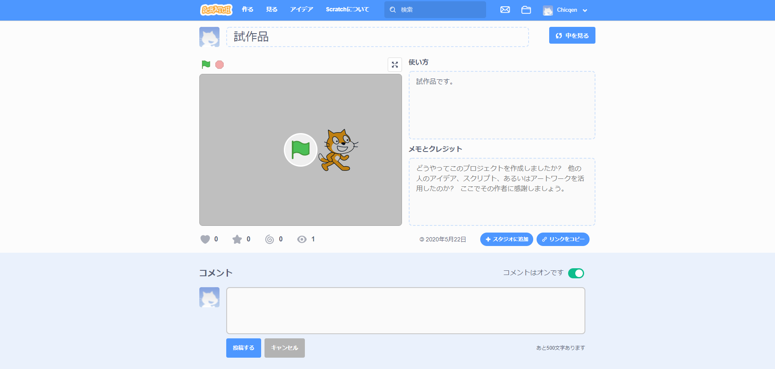The image size is (775, 369).
Task: Click the Scratch cat sprite on stage
Action: (339, 150)
